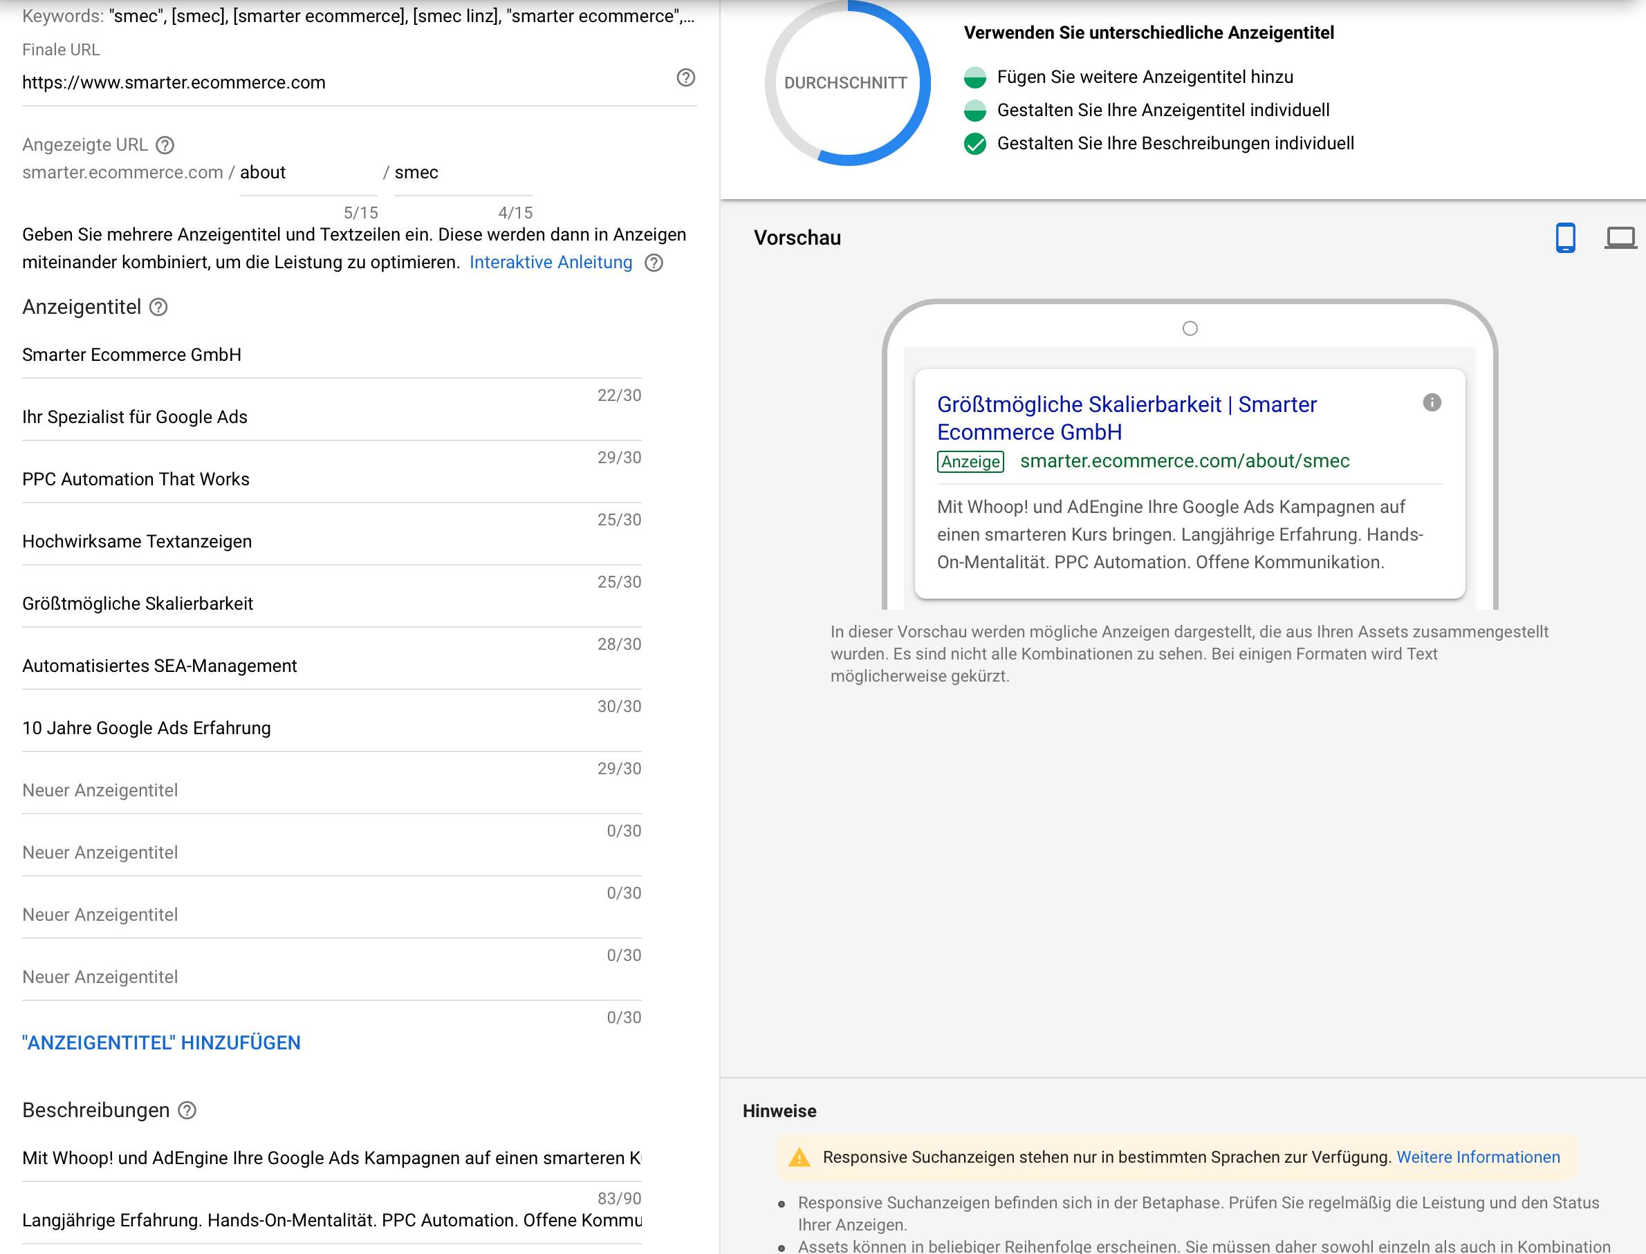Edit headline 'Hochwirksame Textanzeigen'
The height and width of the screenshot is (1254, 1646).
pyautogui.click(x=331, y=542)
